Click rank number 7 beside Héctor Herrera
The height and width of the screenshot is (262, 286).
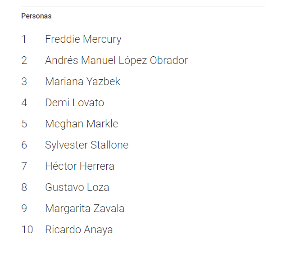[x=24, y=166]
